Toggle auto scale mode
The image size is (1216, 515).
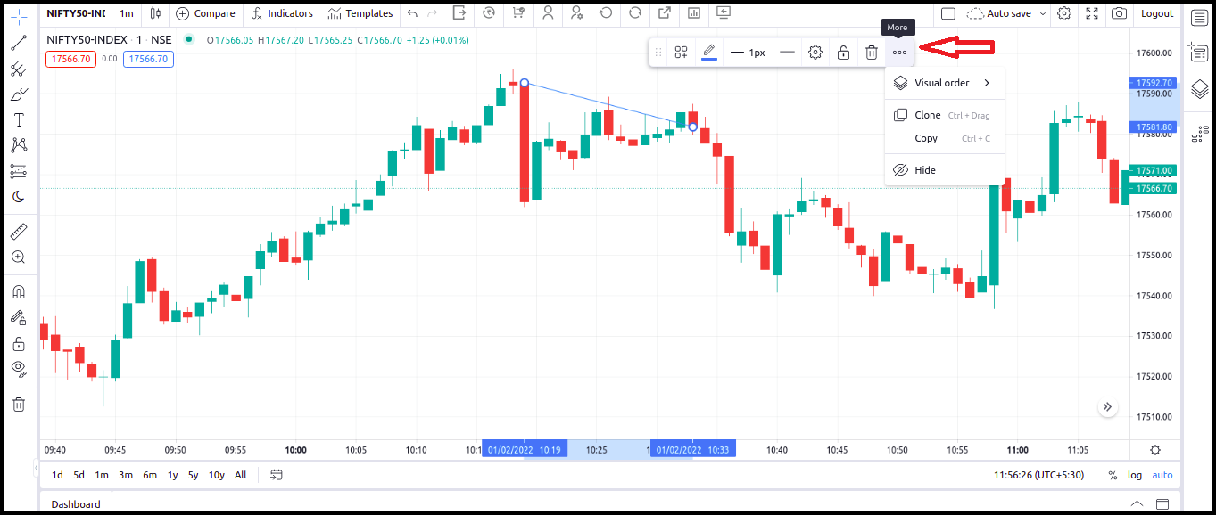1162,475
